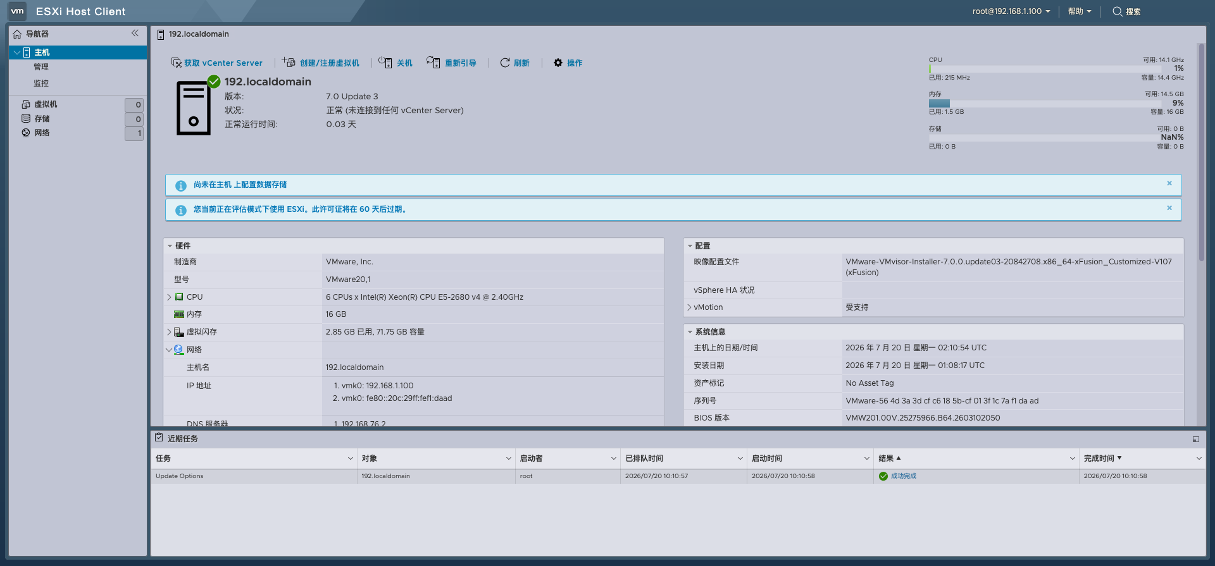Click the virtual machines icon beside 虚拟机
The width and height of the screenshot is (1215, 566).
pos(26,104)
